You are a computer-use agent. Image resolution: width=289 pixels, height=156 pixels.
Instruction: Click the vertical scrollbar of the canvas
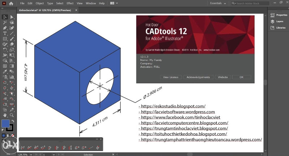point(266,82)
